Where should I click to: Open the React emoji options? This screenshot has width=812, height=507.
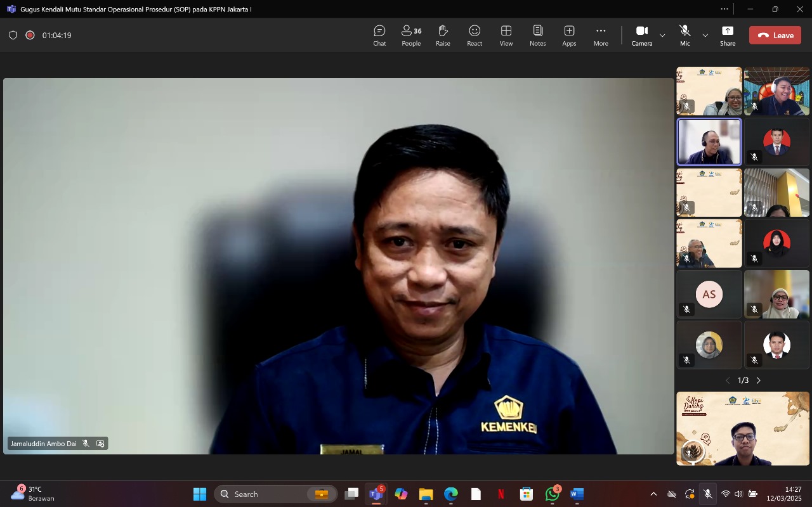475,35
